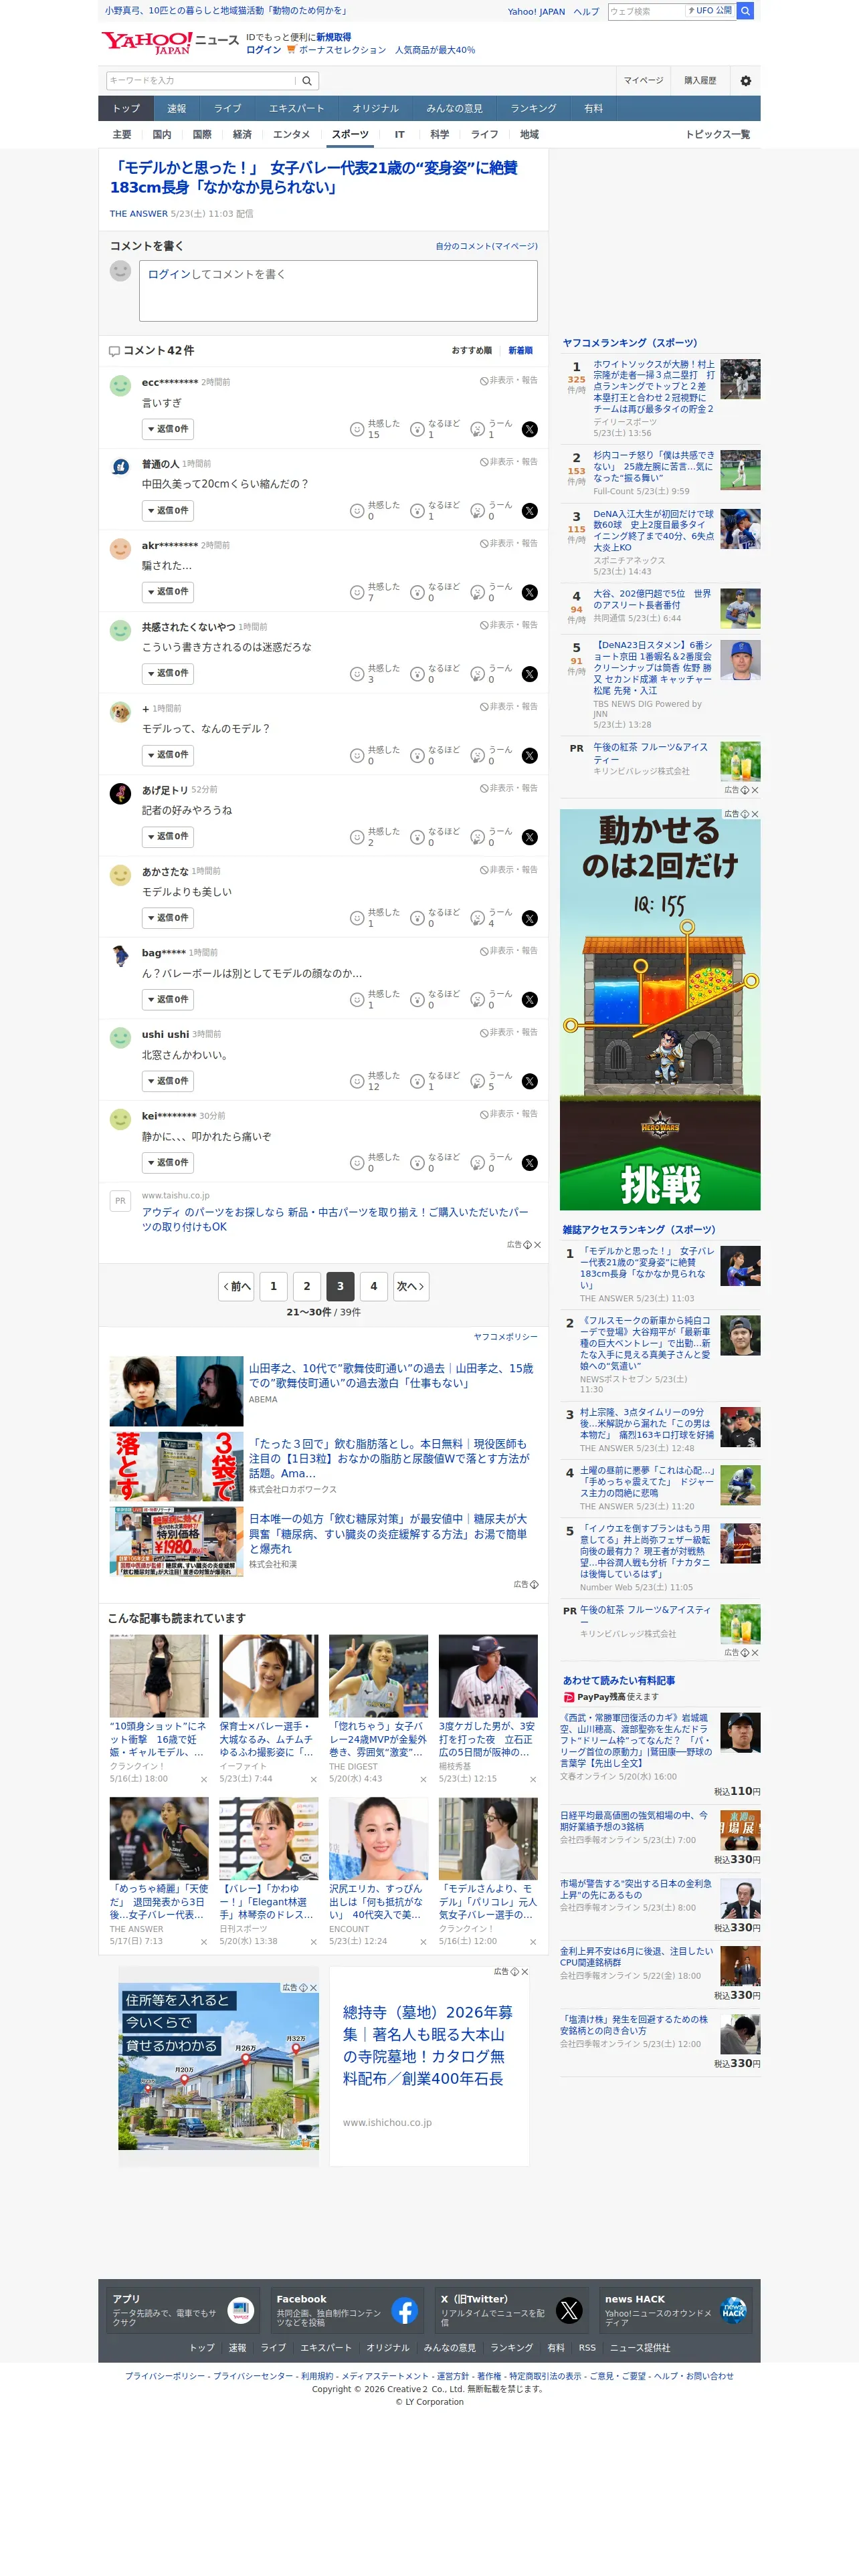Click the blue web search magnifier button
The height and width of the screenshot is (2576, 859).
[x=745, y=11]
